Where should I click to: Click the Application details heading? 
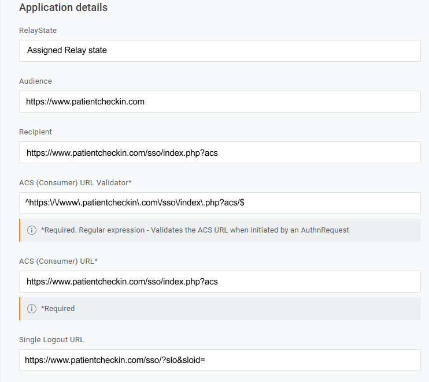coord(63,8)
